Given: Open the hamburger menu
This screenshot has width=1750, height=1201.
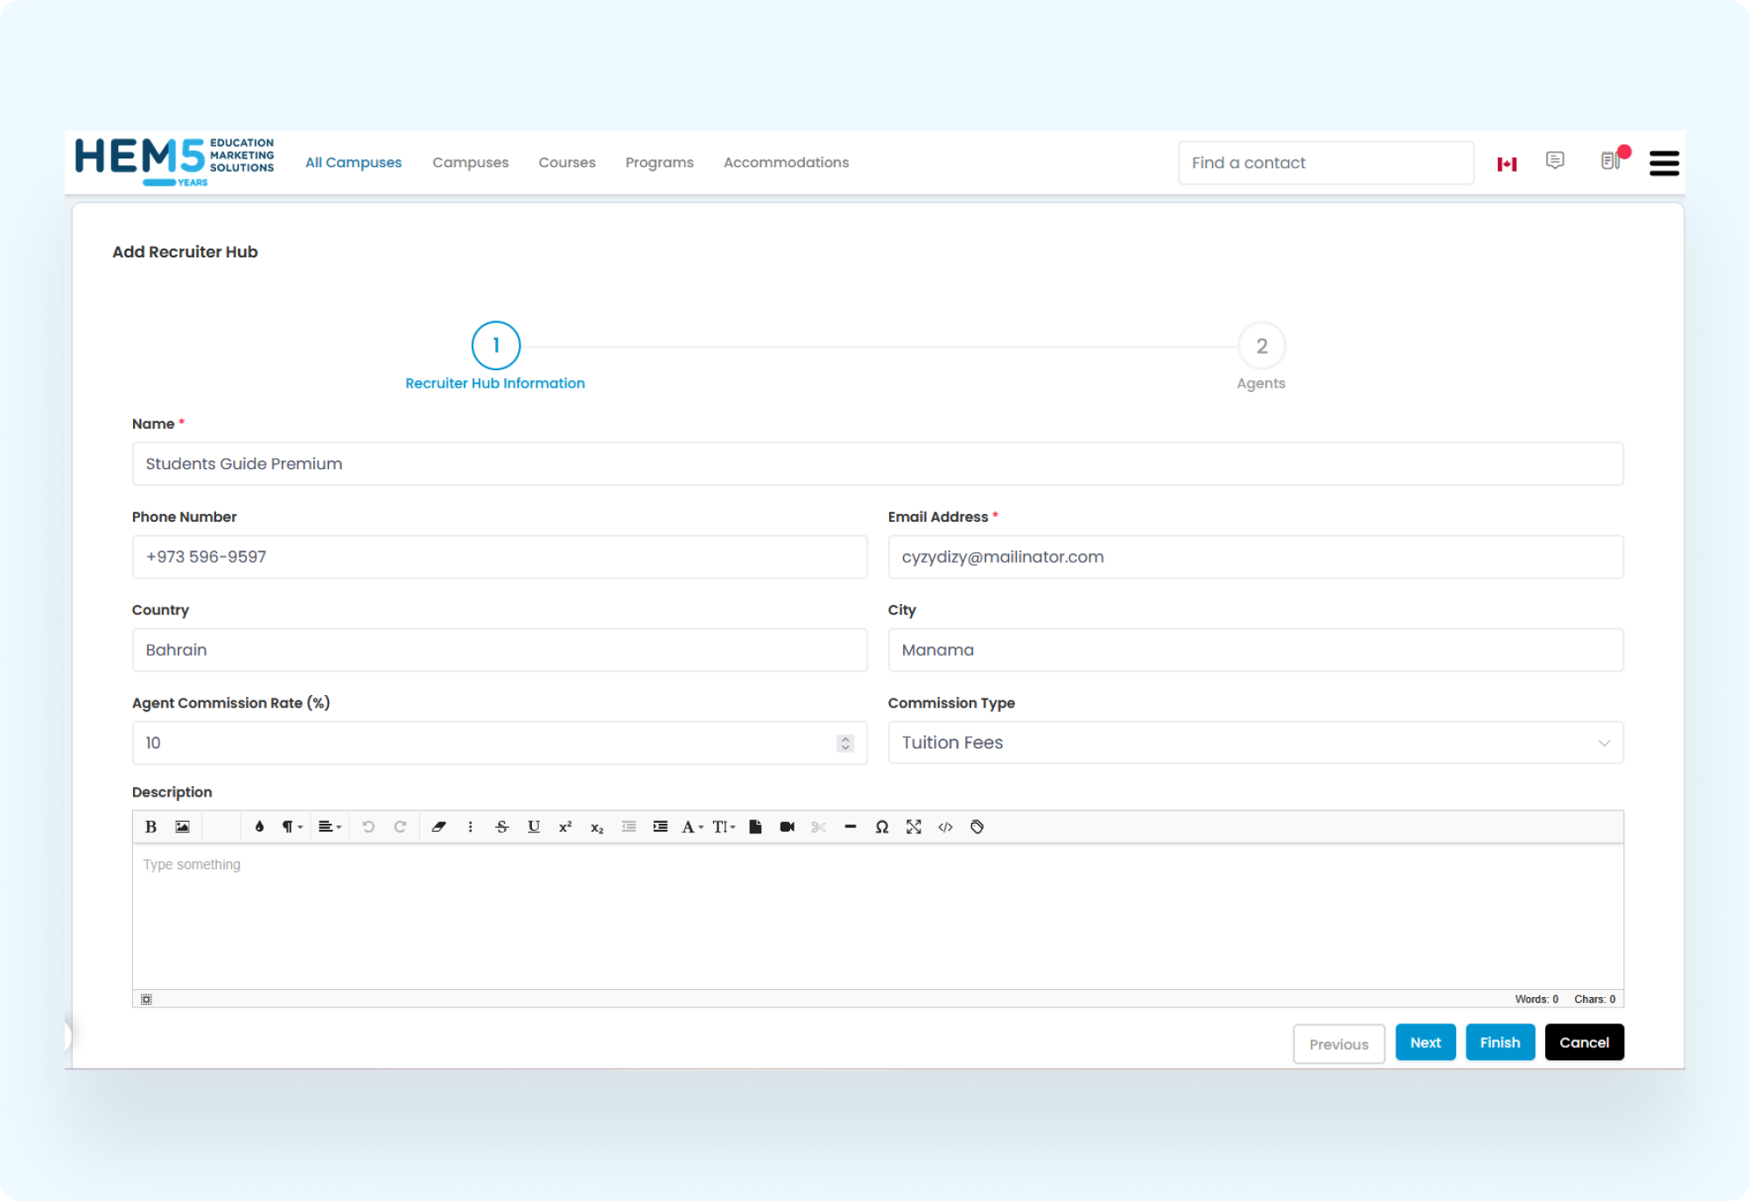Looking at the screenshot, I should coord(1663,163).
